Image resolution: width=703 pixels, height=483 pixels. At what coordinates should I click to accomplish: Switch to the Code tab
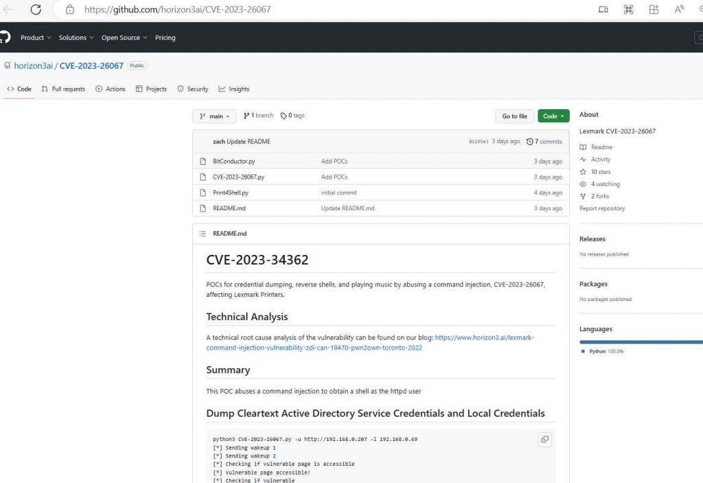[x=19, y=89]
